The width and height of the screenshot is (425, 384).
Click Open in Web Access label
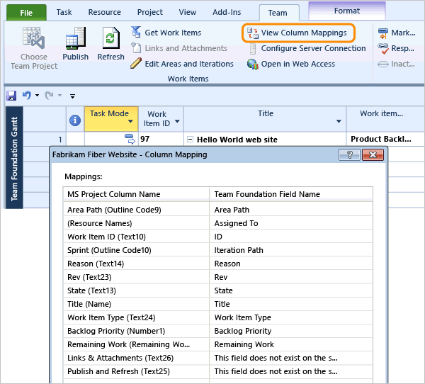(298, 64)
